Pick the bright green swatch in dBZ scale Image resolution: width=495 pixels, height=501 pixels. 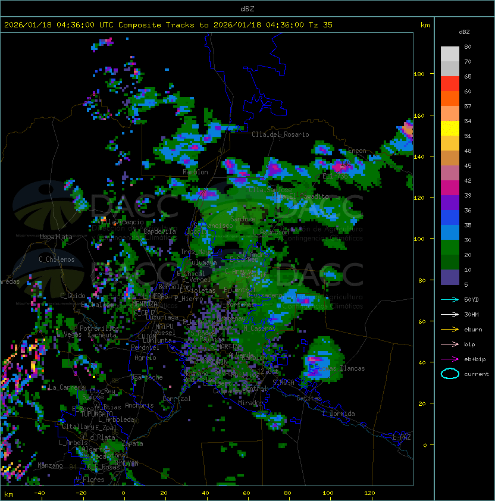coord(450,248)
